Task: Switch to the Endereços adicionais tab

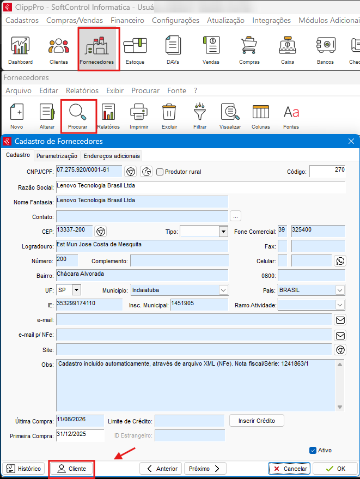Action: [112, 156]
